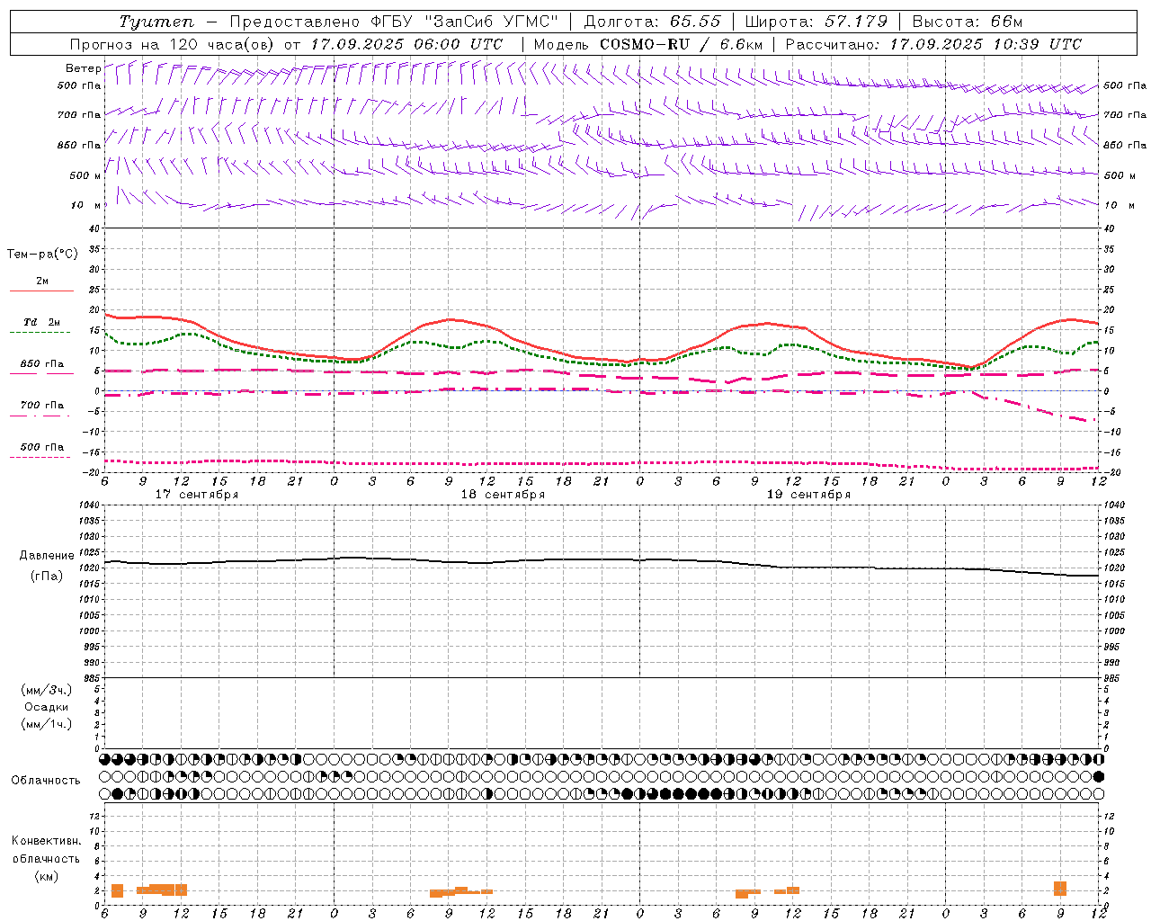Click the Осадки panel label

click(x=47, y=707)
